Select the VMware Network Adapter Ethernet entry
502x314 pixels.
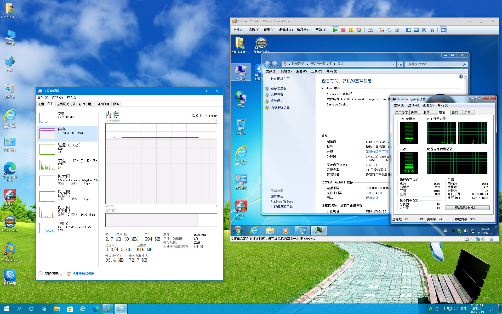pos(67,181)
